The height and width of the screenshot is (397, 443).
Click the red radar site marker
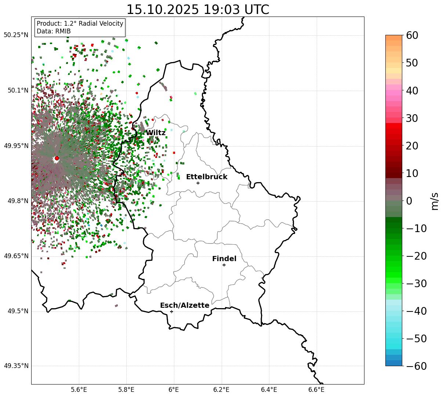pos(57,158)
